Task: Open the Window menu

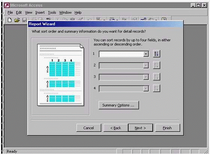Action: click(x=65, y=13)
